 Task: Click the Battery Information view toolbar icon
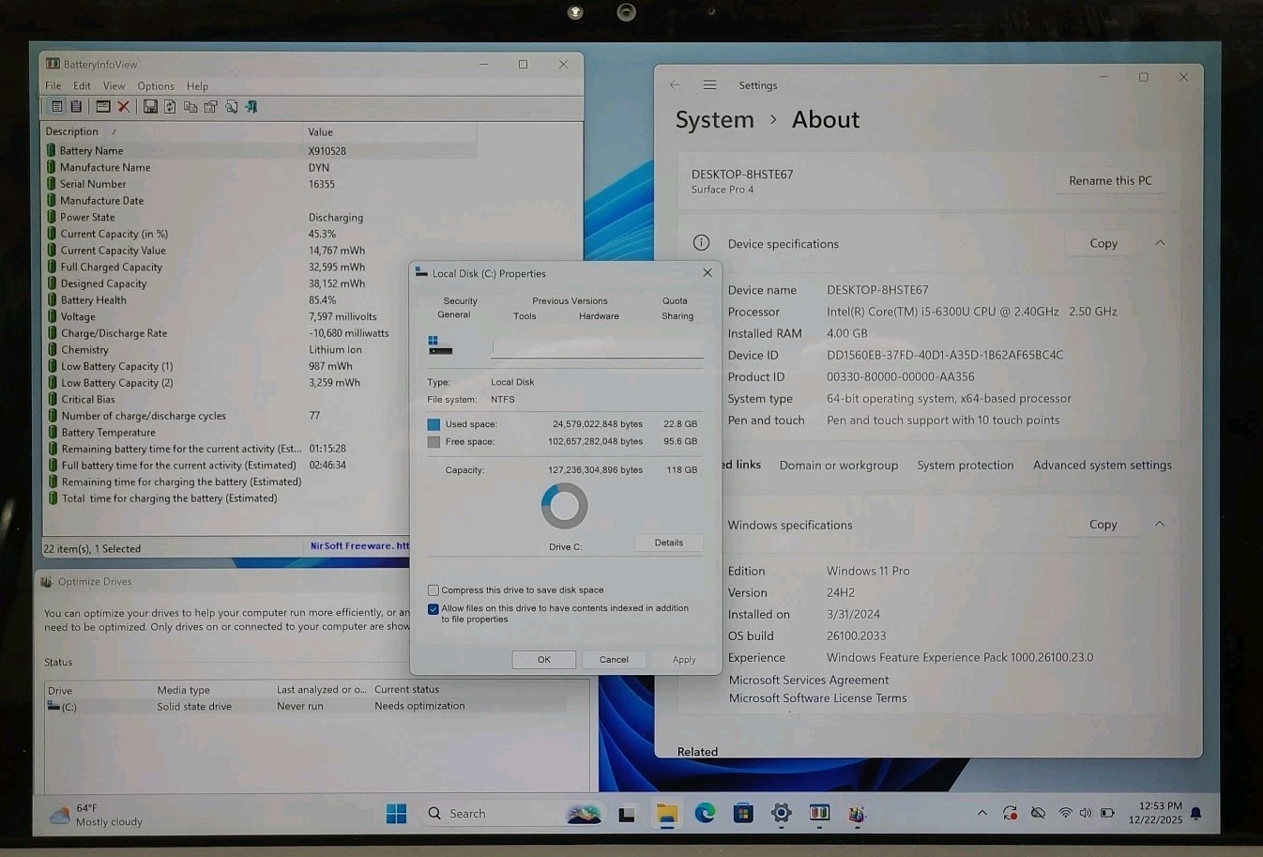[57, 107]
